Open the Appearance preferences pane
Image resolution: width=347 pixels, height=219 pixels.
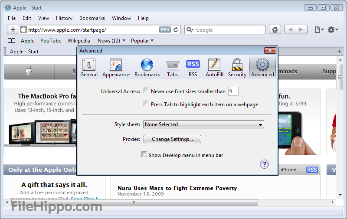[116, 68]
